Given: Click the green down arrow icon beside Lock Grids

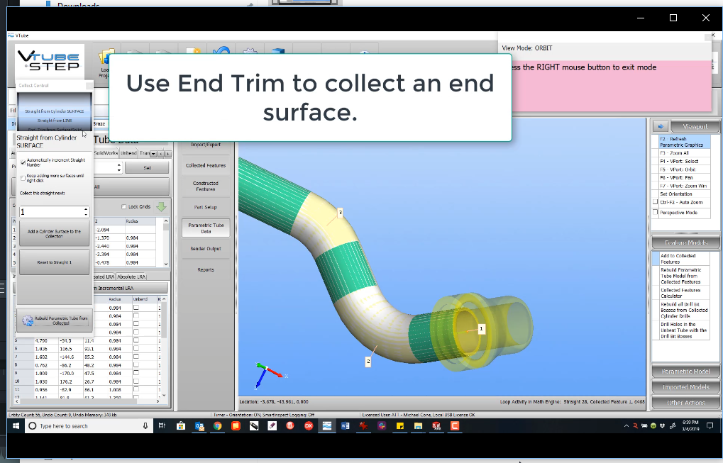Looking at the screenshot, I should (161, 207).
